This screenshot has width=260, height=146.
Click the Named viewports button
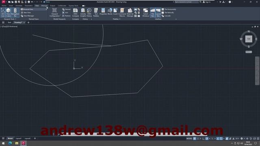click(66, 9)
